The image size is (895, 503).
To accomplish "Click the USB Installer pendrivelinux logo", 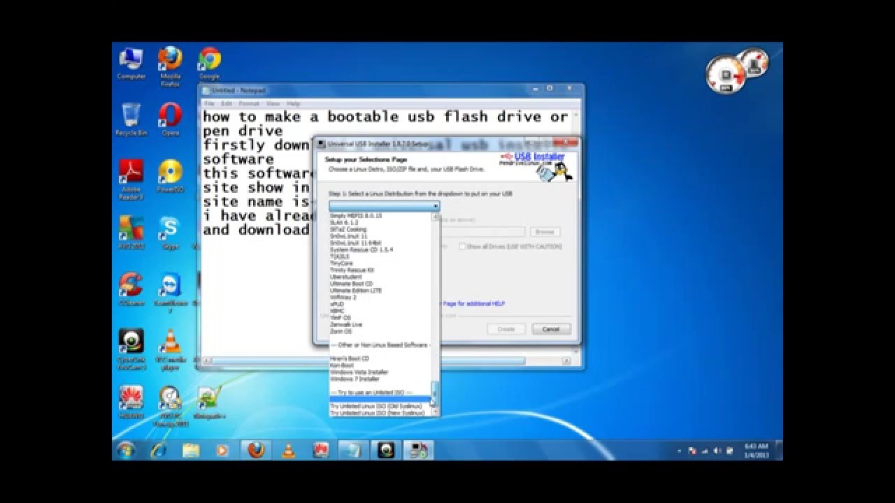I will (536, 167).
